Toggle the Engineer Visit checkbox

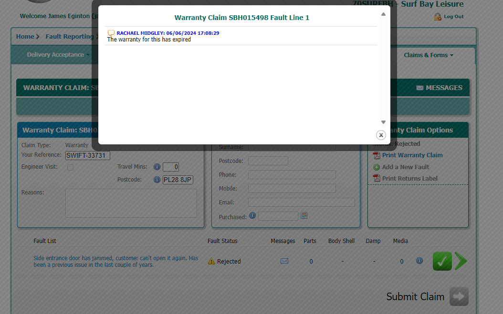(x=70, y=167)
